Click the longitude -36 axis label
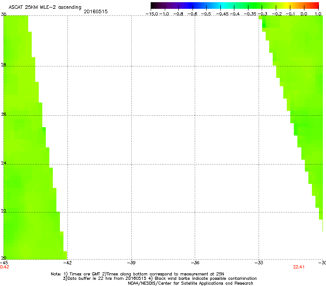 (195, 263)
